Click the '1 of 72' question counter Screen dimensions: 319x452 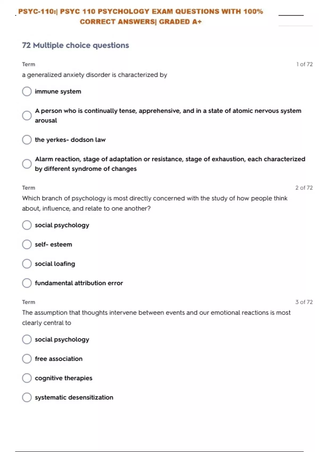(304, 64)
